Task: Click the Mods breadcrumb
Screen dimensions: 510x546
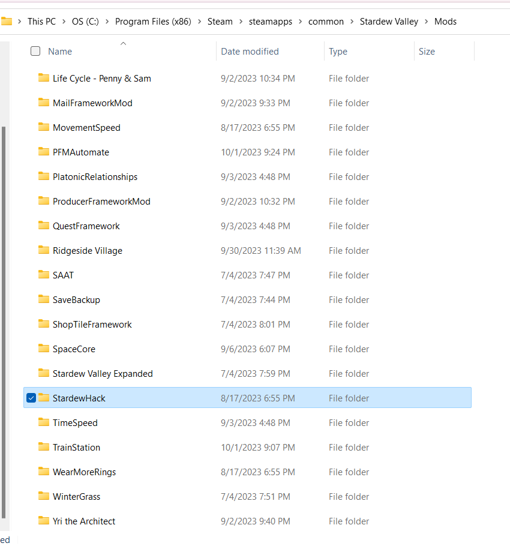Action: click(x=445, y=22)
